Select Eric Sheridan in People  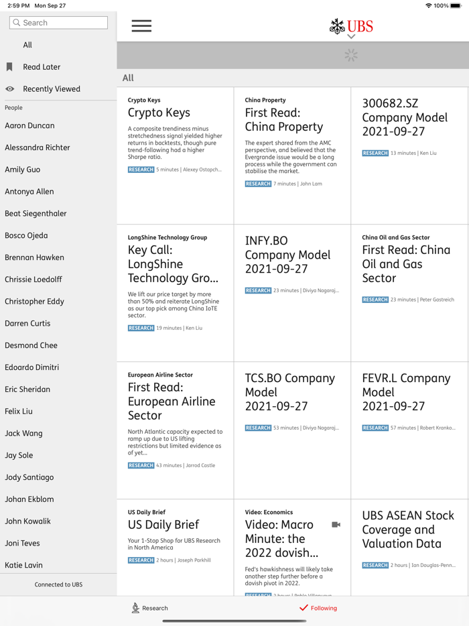27,389
